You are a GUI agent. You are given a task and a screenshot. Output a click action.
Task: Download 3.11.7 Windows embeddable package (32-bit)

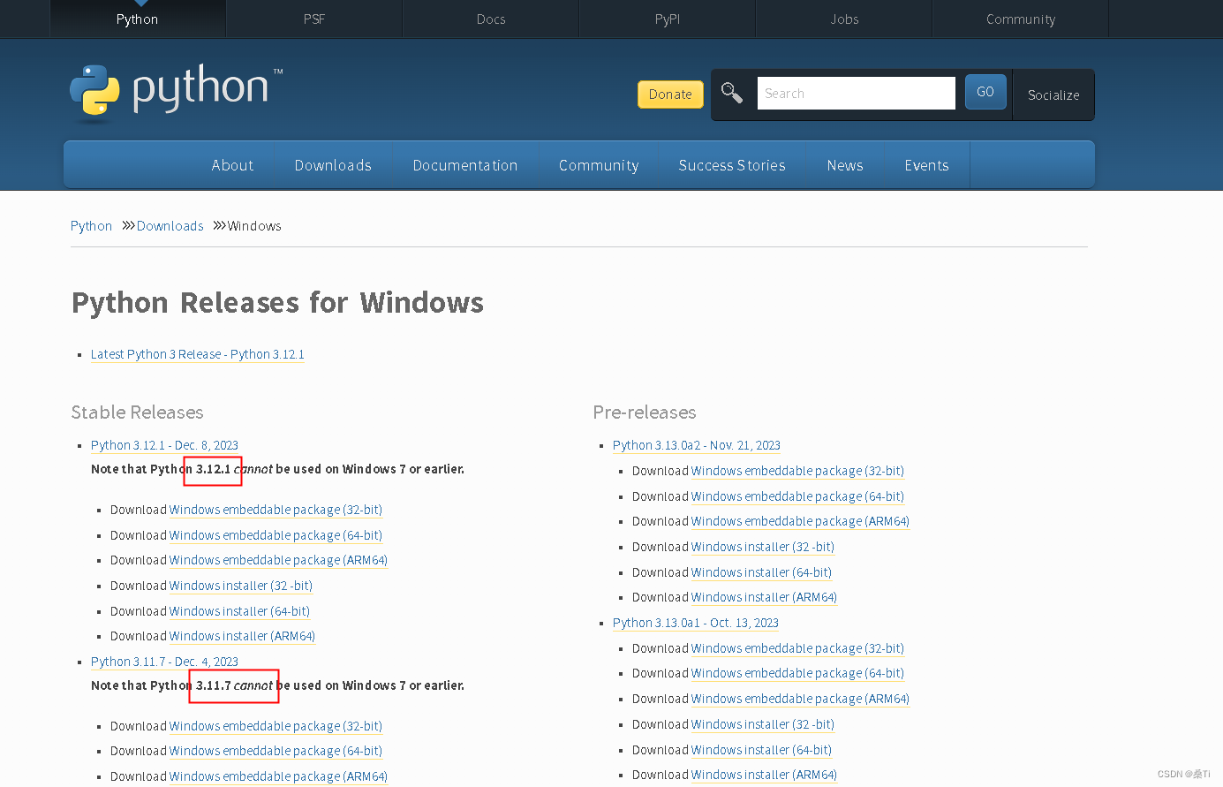point(276,726)
